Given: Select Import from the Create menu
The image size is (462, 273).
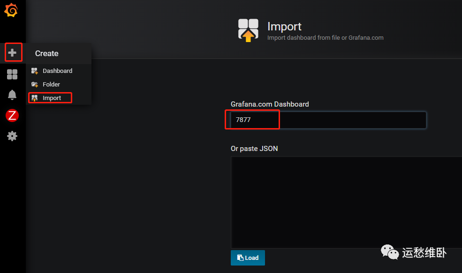Looking at the screenshot, I should tap(52, 98).
